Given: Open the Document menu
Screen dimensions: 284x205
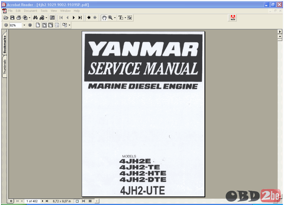Looking at the screenshot, I should coord(30,11).
